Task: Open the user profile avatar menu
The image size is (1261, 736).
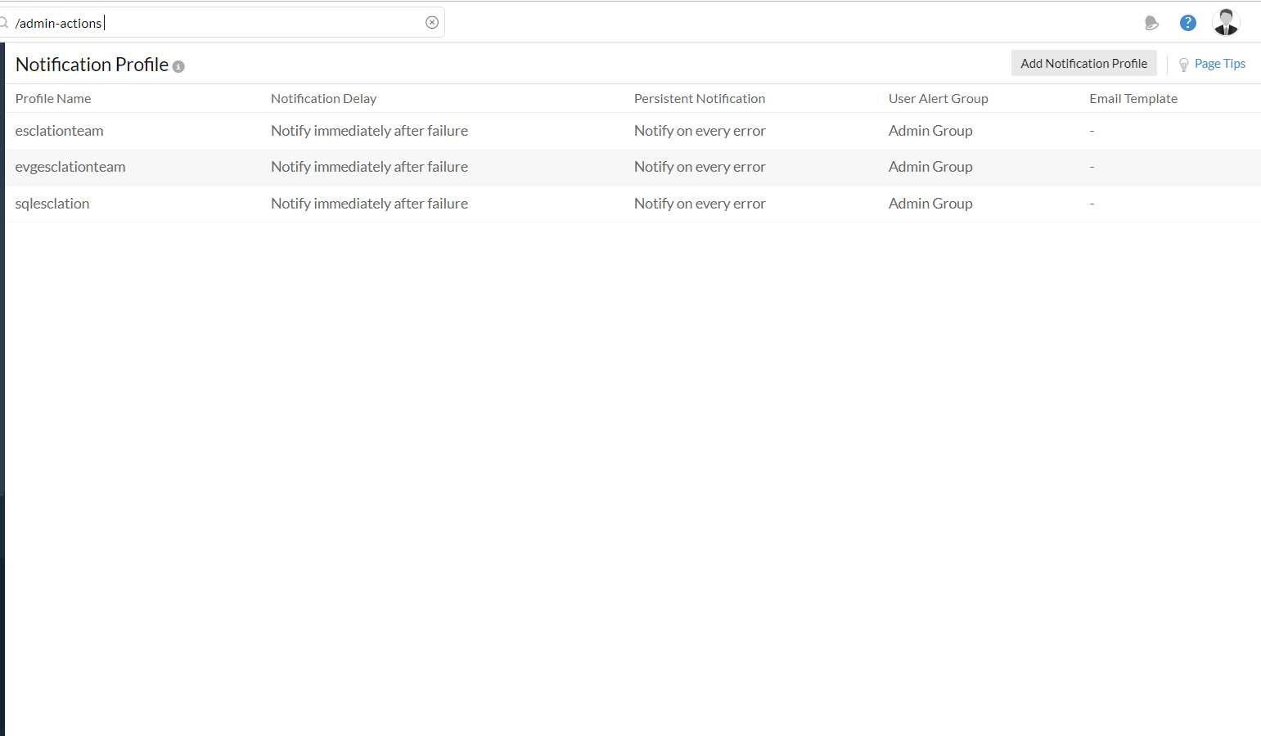Action: tap(1226, 23)
